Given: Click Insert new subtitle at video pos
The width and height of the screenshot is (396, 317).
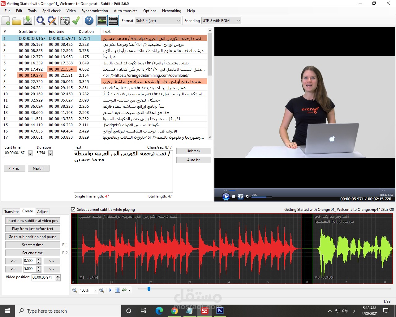Looking at the screenshot, I should [32, 220].
